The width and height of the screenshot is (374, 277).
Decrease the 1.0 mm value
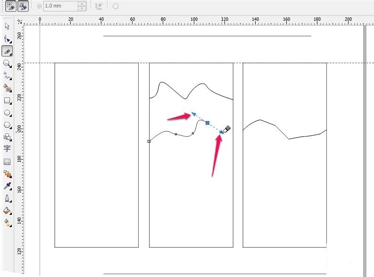[x=82, y=8]
